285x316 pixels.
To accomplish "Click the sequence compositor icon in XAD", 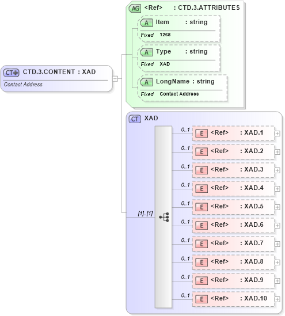I will [x=164, y=217].
